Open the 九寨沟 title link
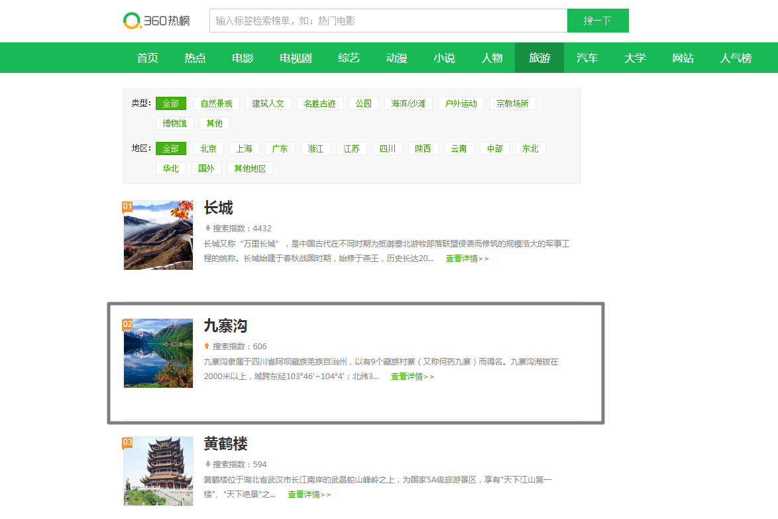 pyautogui.click(x=226, y=326)
